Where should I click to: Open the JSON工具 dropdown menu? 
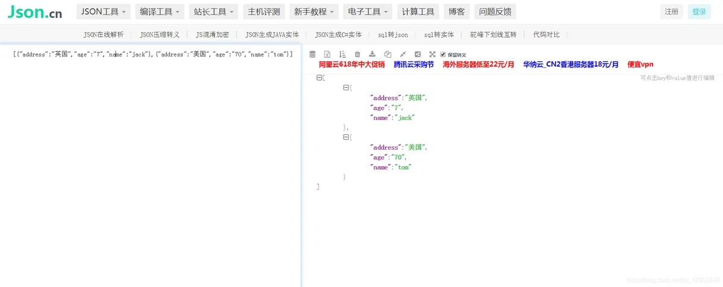(104, 11)
